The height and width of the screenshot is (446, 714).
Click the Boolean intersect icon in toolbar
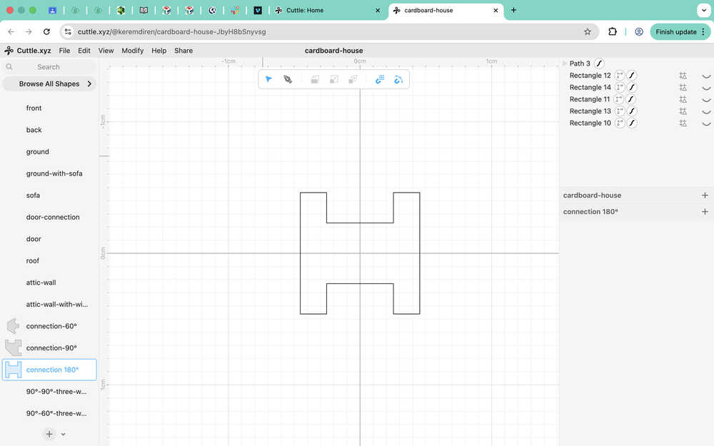point(353,80)
